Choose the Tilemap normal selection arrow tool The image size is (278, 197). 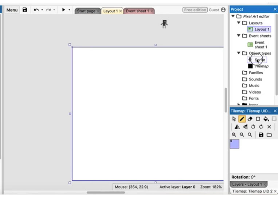click(x=234, y=119)
